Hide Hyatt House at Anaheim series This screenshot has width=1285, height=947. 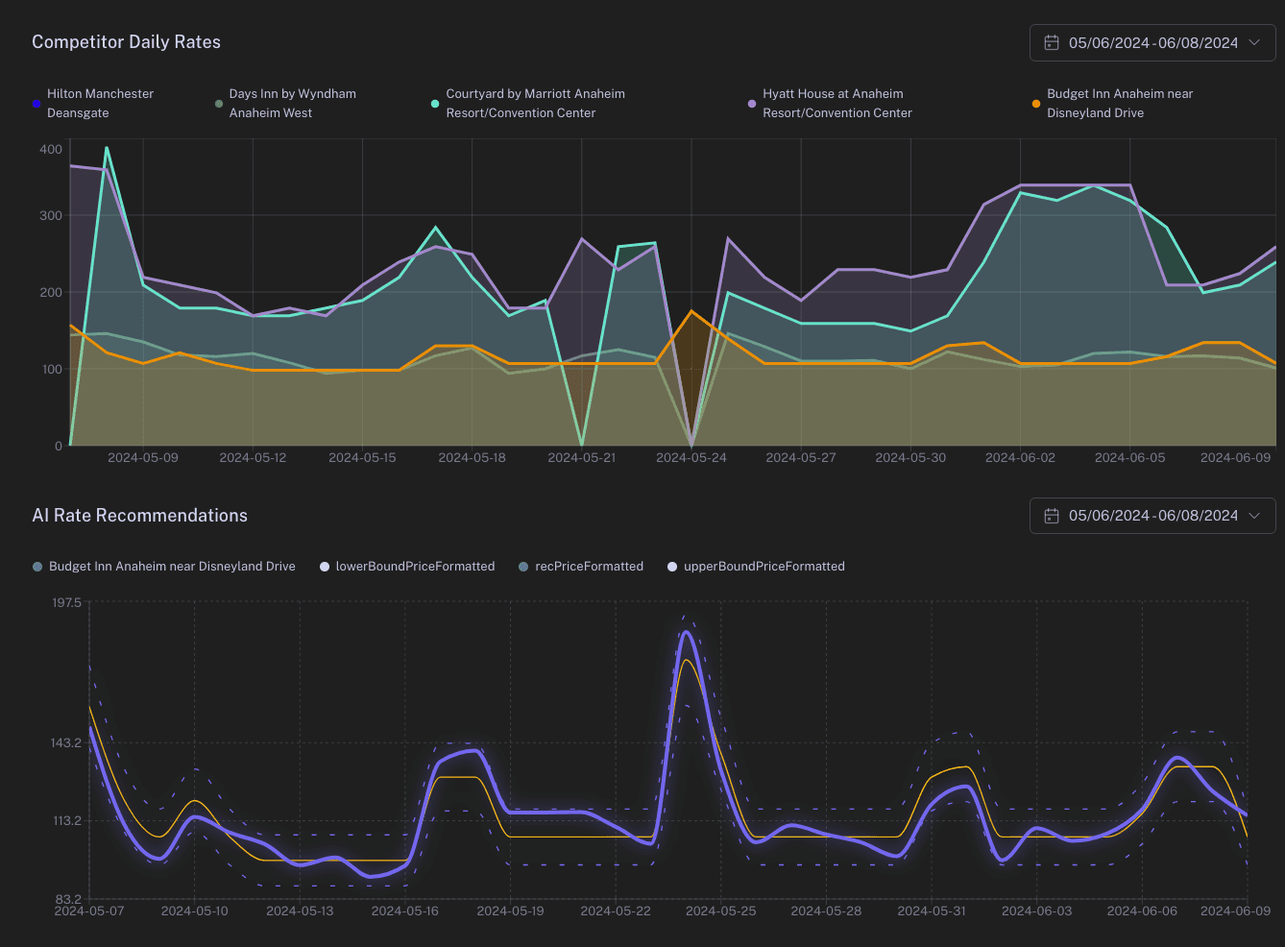click(x=836, y=103)
